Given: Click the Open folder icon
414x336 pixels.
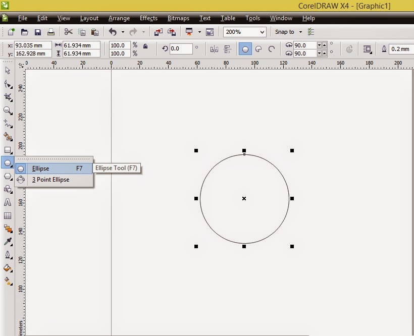Looking at the screenshot, I should coord(24,32).
